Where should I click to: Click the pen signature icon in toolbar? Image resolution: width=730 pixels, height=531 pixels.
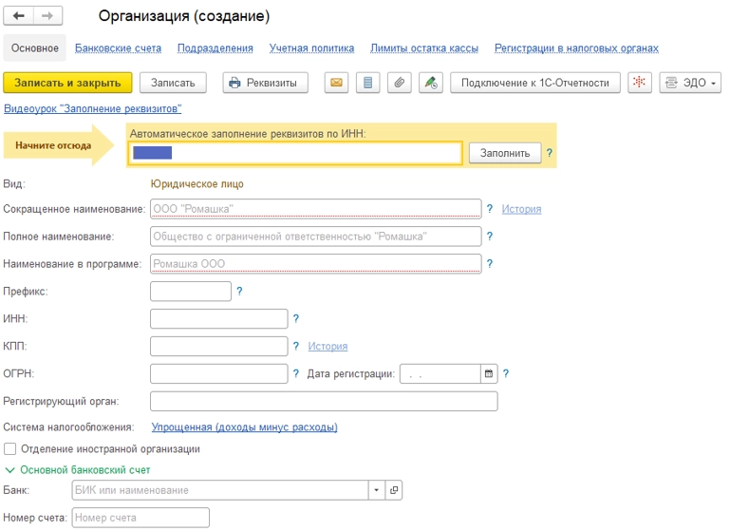click(x=431, y=83)
